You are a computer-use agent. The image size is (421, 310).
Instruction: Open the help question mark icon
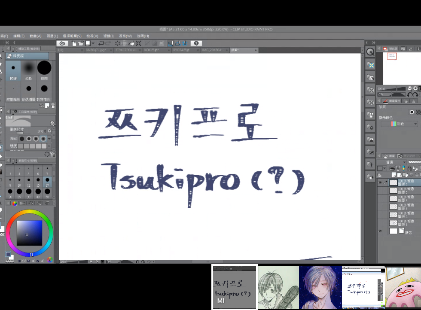[196, 43]
